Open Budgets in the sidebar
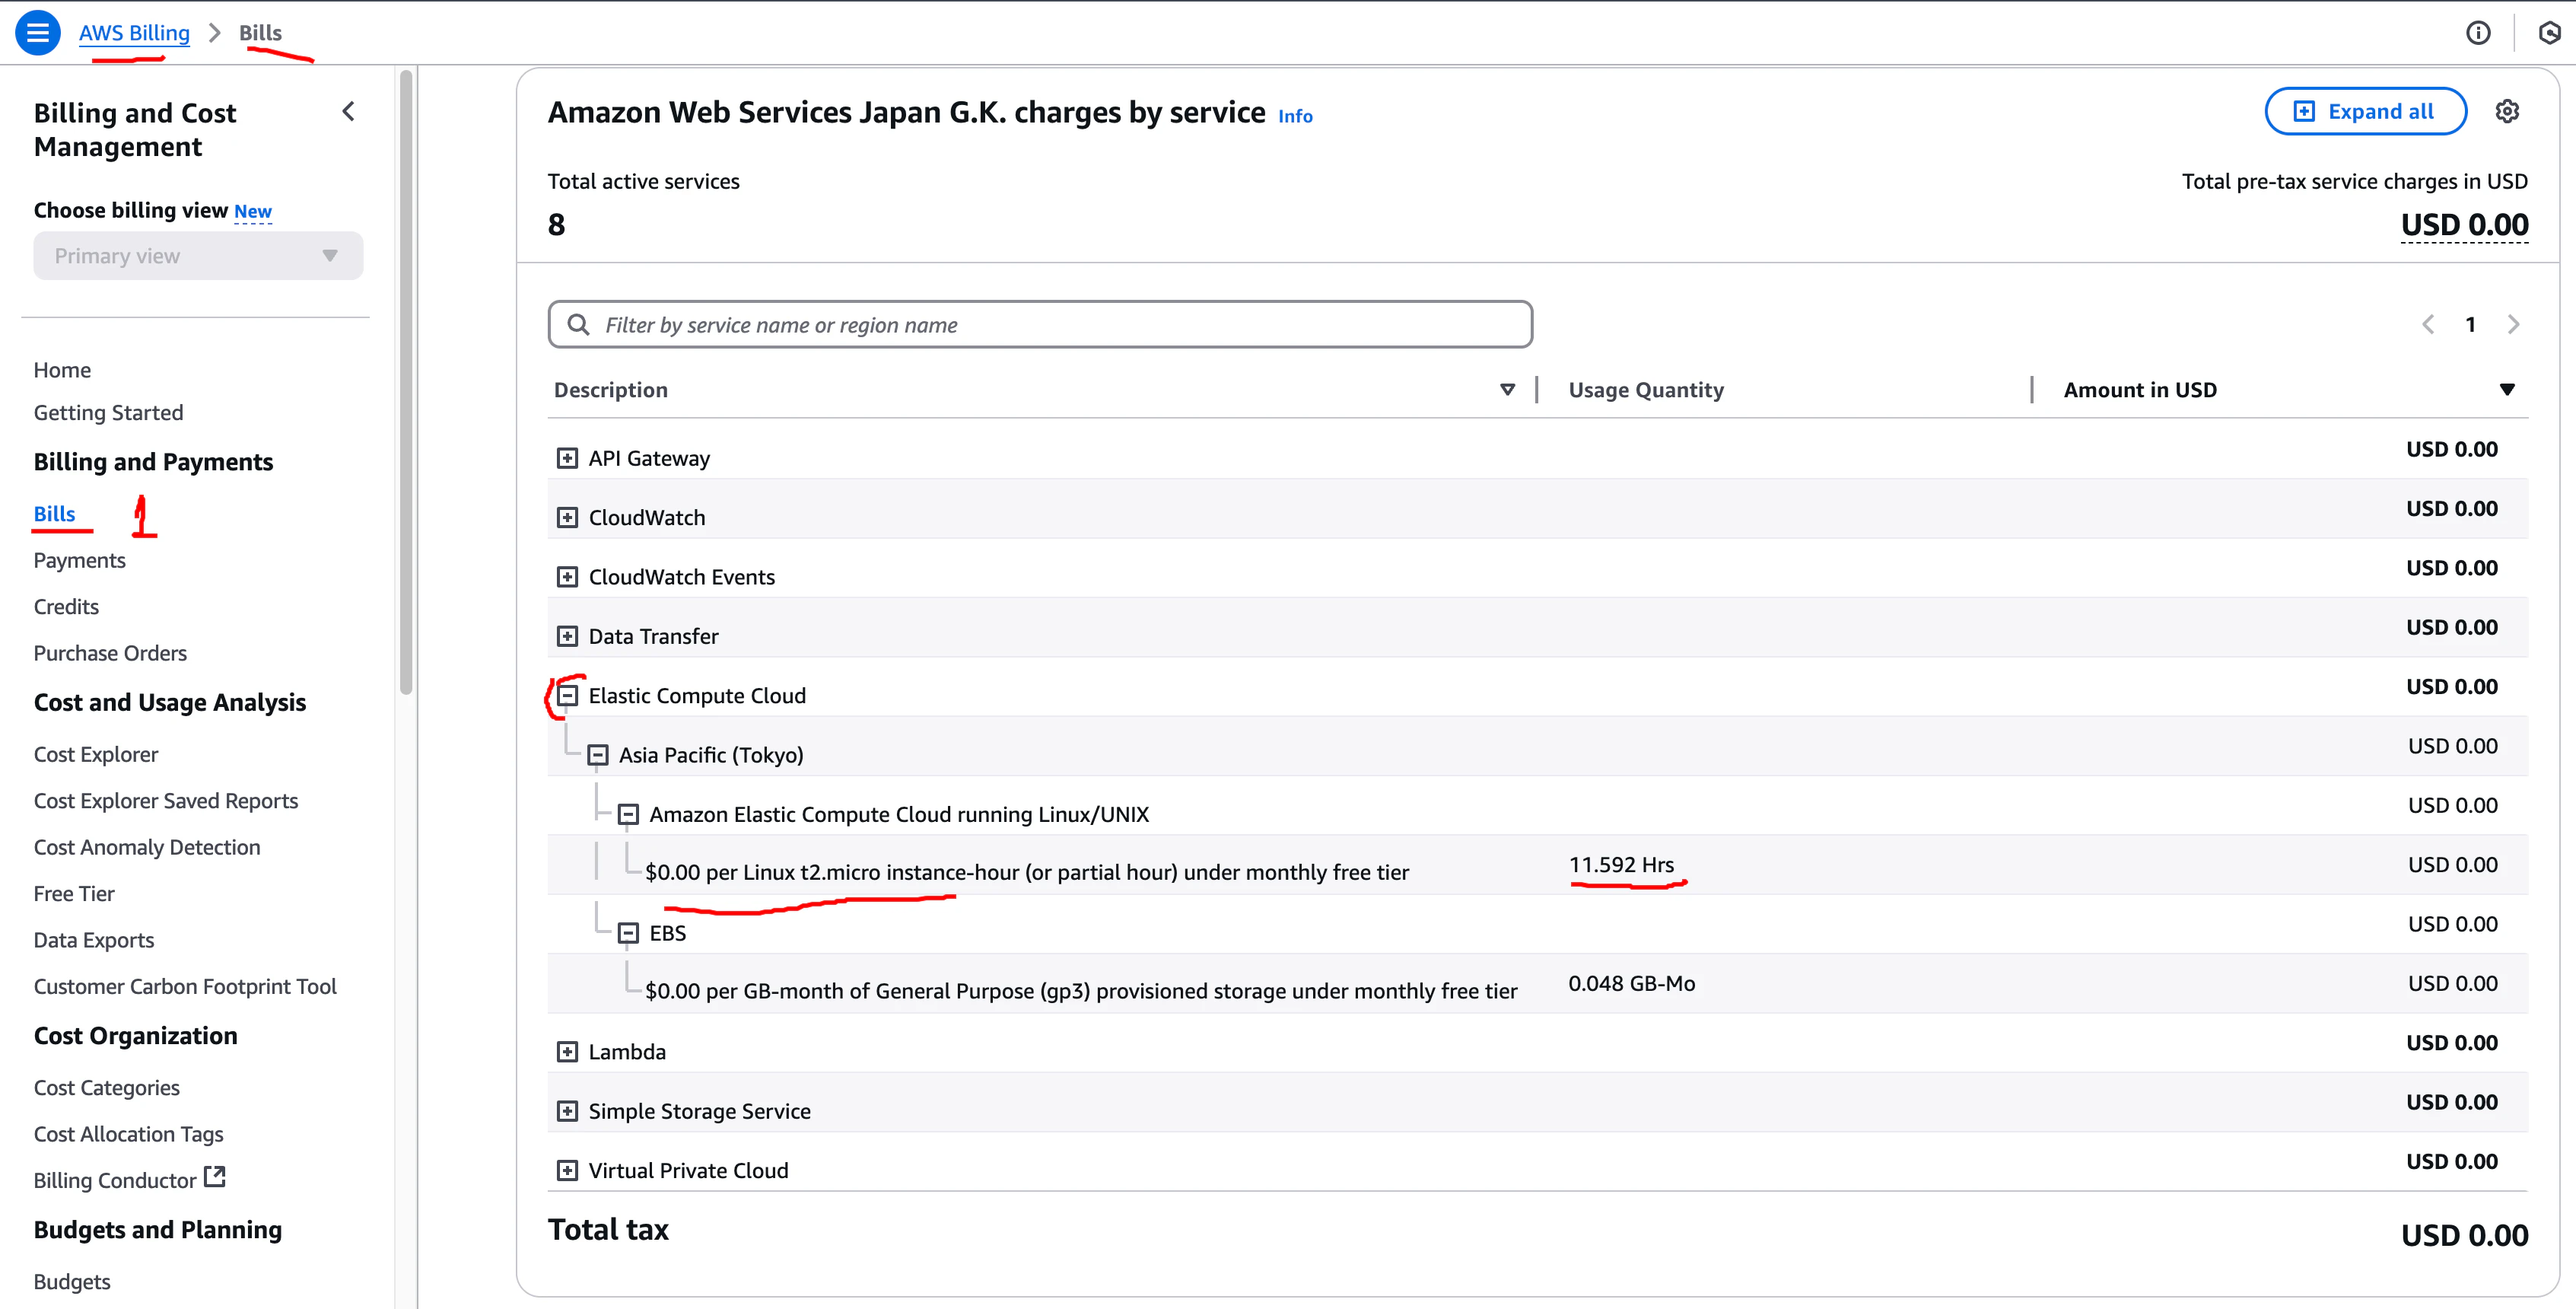 pyautogui.click(x=72, y=1282)
